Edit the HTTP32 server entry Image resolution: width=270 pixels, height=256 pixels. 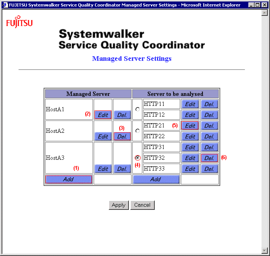coord(190,158)
